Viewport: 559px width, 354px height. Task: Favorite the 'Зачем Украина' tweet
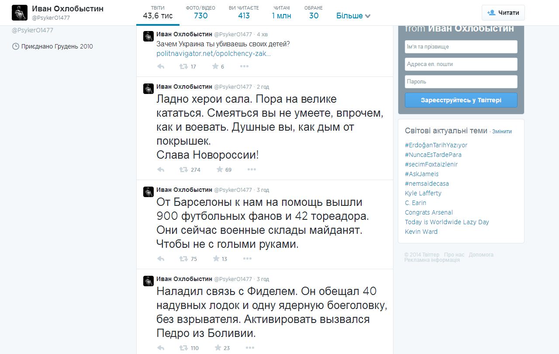[215, 66]
